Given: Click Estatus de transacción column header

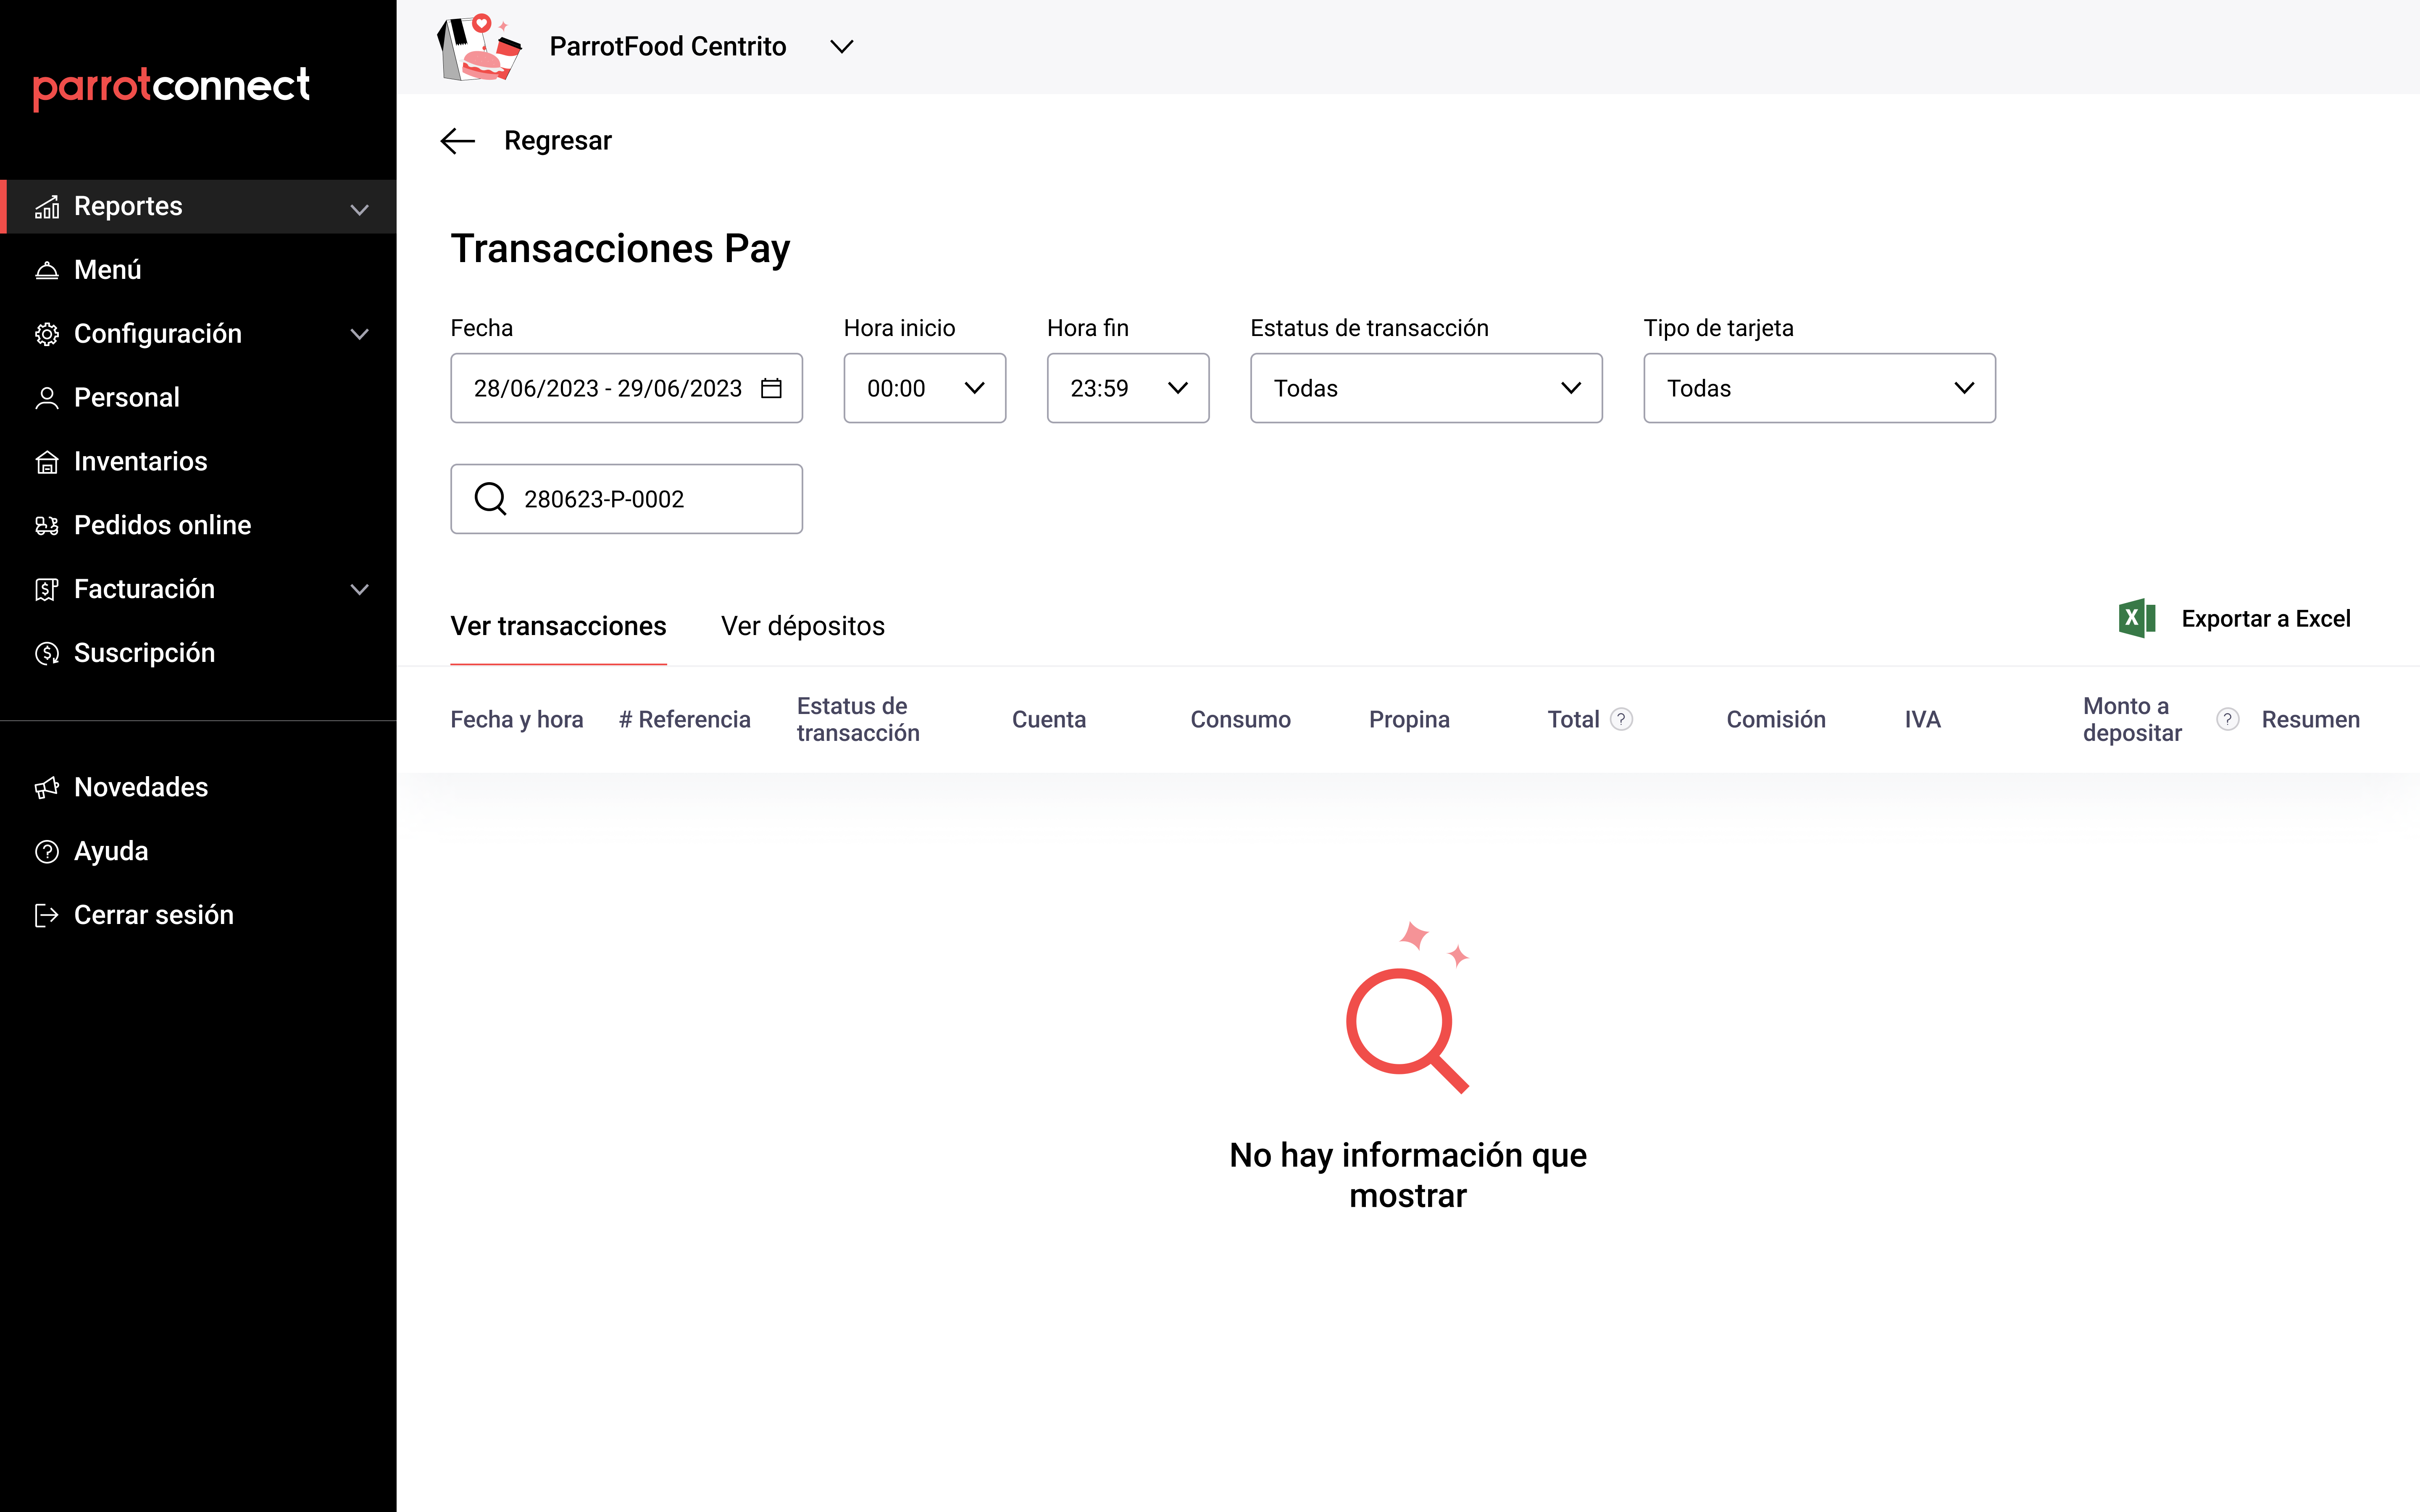Looking at the screenshot, I should [858, 720].
